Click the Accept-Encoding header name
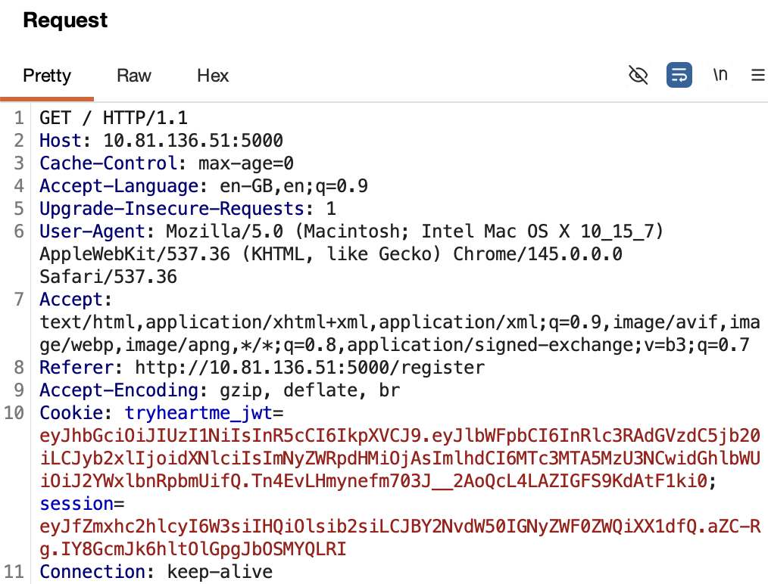768x584 pixels. click(118, 390)
